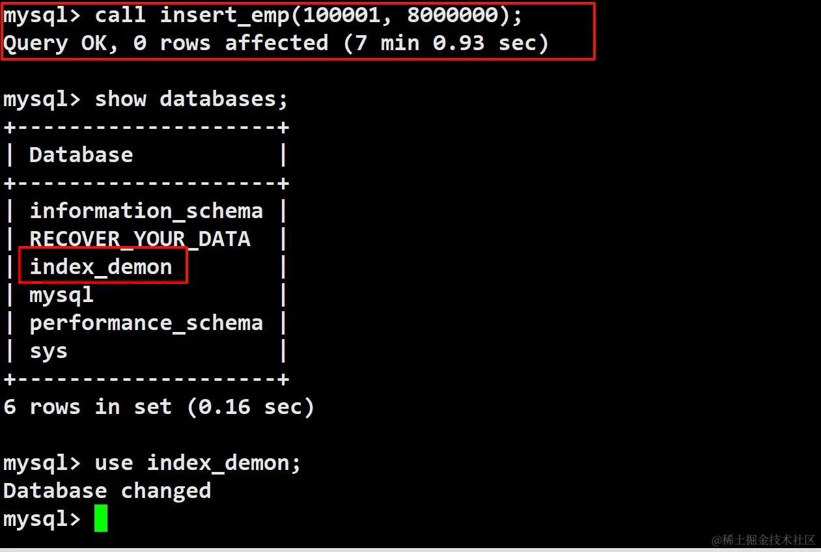Click the RECOVER_YOUR_DATA database entry
This screenshot has height=552, width=821.
[x=140, y=239]
